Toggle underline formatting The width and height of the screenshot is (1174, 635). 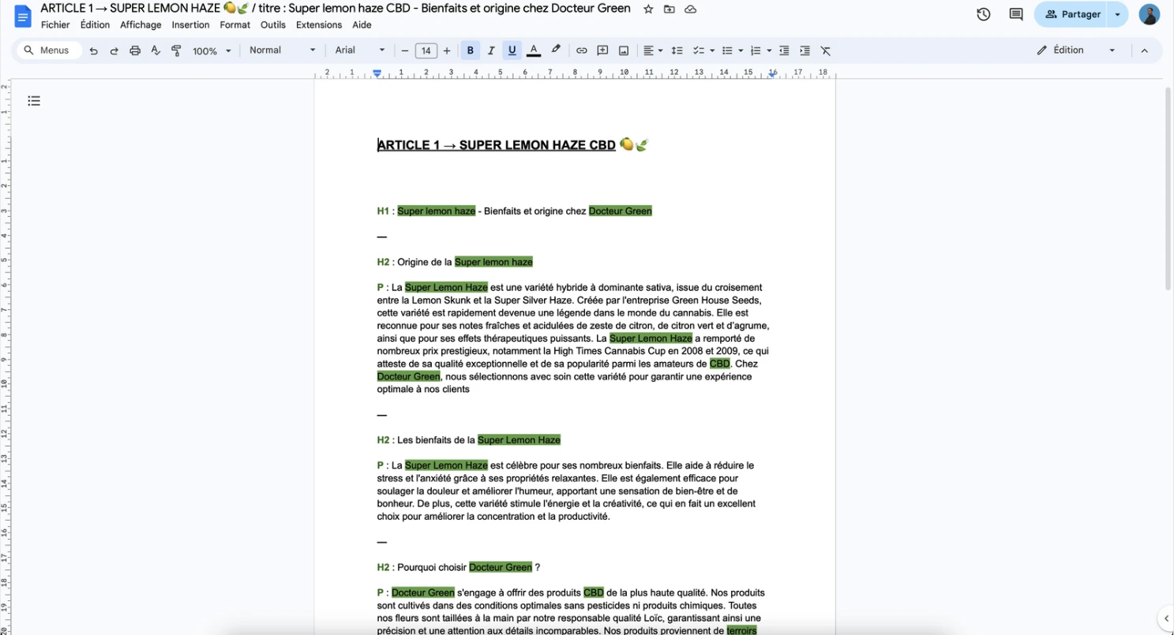[512, 50]
